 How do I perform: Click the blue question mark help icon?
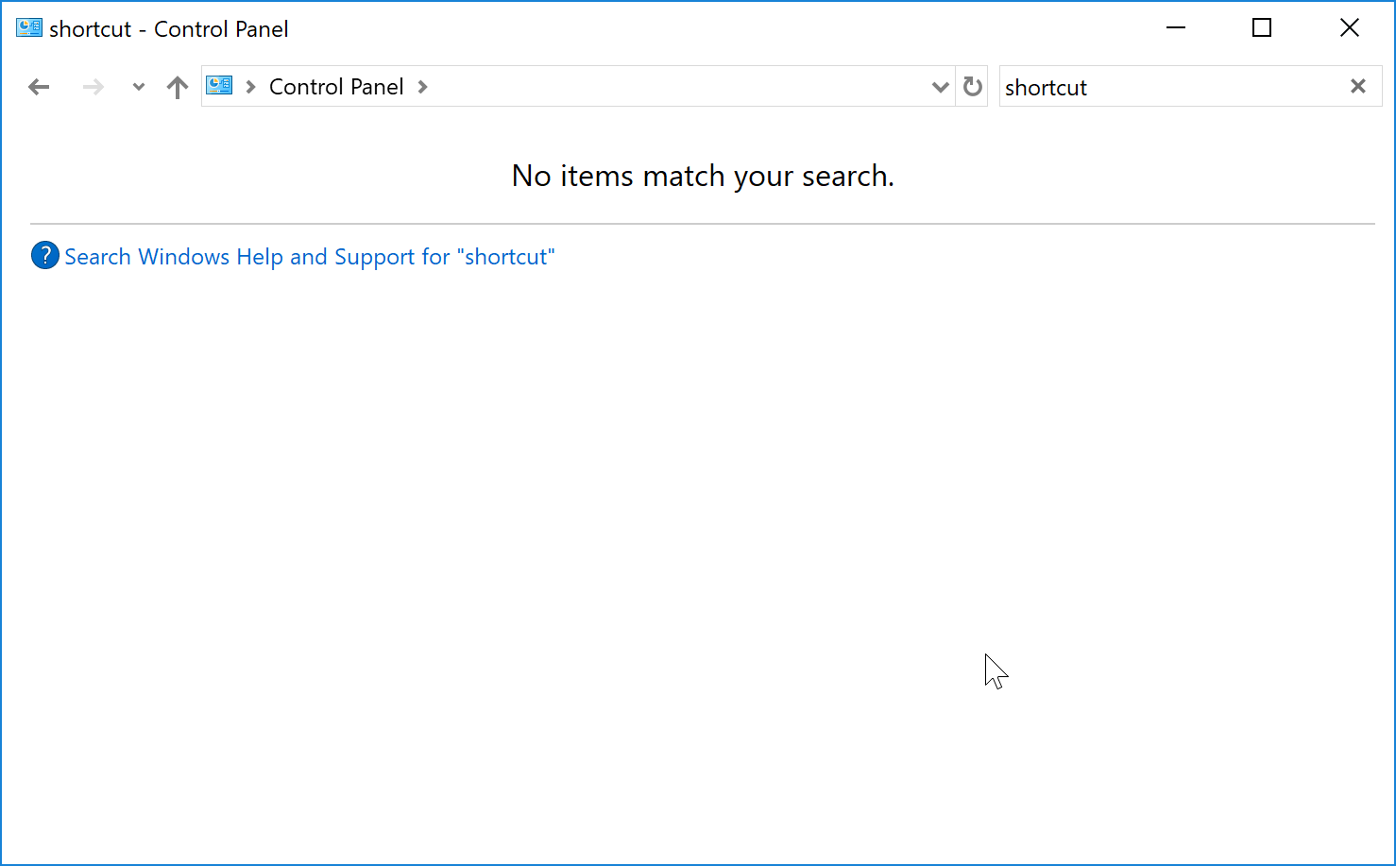click(x=44, y=255)
